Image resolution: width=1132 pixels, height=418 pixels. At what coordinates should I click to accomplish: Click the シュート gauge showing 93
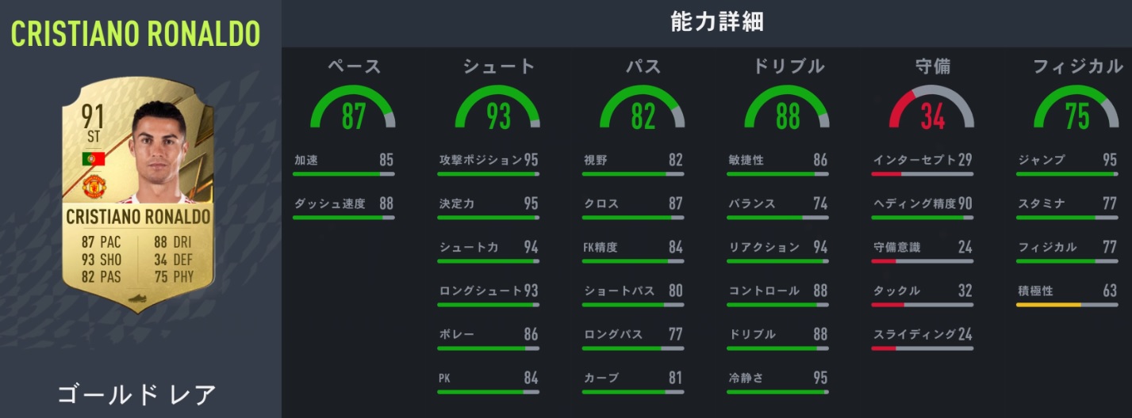498,112
